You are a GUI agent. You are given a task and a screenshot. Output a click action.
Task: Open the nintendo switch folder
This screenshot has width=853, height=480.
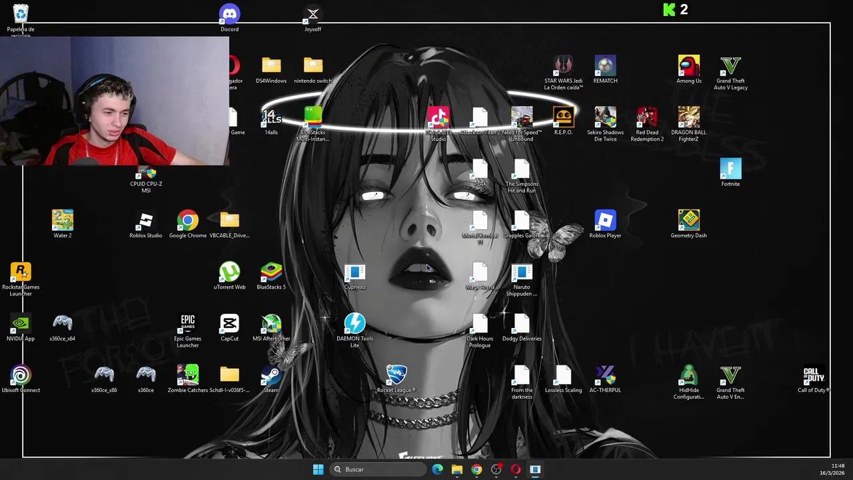coord(313,70)
